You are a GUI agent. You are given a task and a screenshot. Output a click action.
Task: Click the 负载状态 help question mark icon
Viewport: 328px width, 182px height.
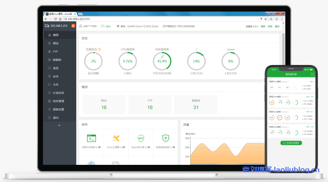point(99,49)
